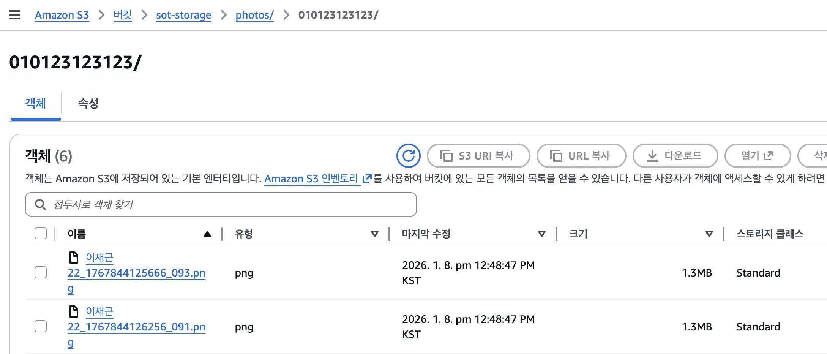Sort by 이름 using the ascending arrow
Viewport: 827px width, 354px height.
pos(207,234)
